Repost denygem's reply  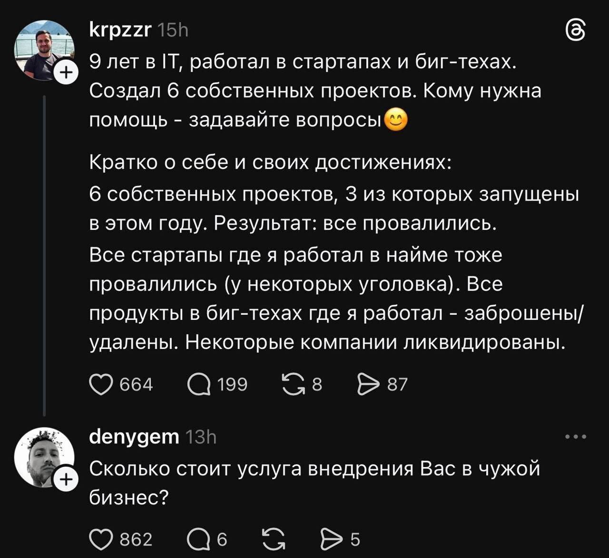pyautogui.click(x=273, y=539)
